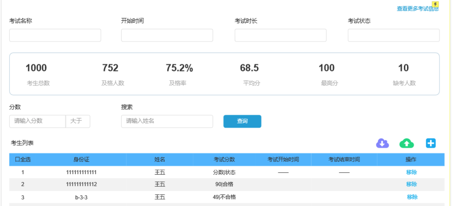The height and width of the screenshot is (206, 455).
Task: Toggle the 全选 select-all checkbox
Action: tap(17, 159)
